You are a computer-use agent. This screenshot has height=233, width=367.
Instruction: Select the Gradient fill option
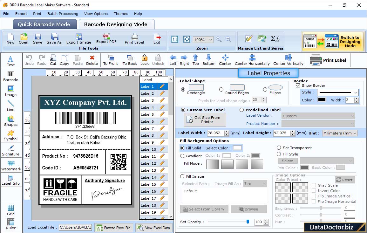pos(182,156)
